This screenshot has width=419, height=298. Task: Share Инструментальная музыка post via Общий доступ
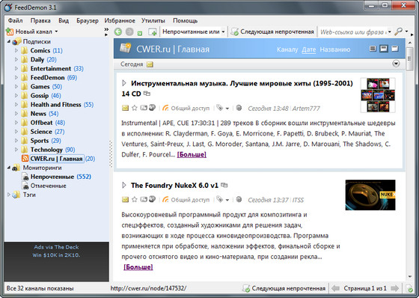186,108
